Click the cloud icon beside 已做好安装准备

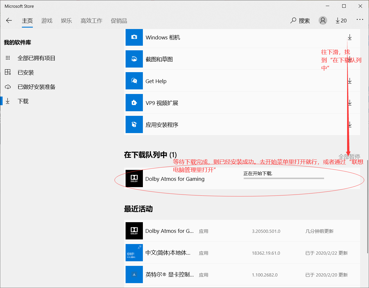[x=8, y=87]
